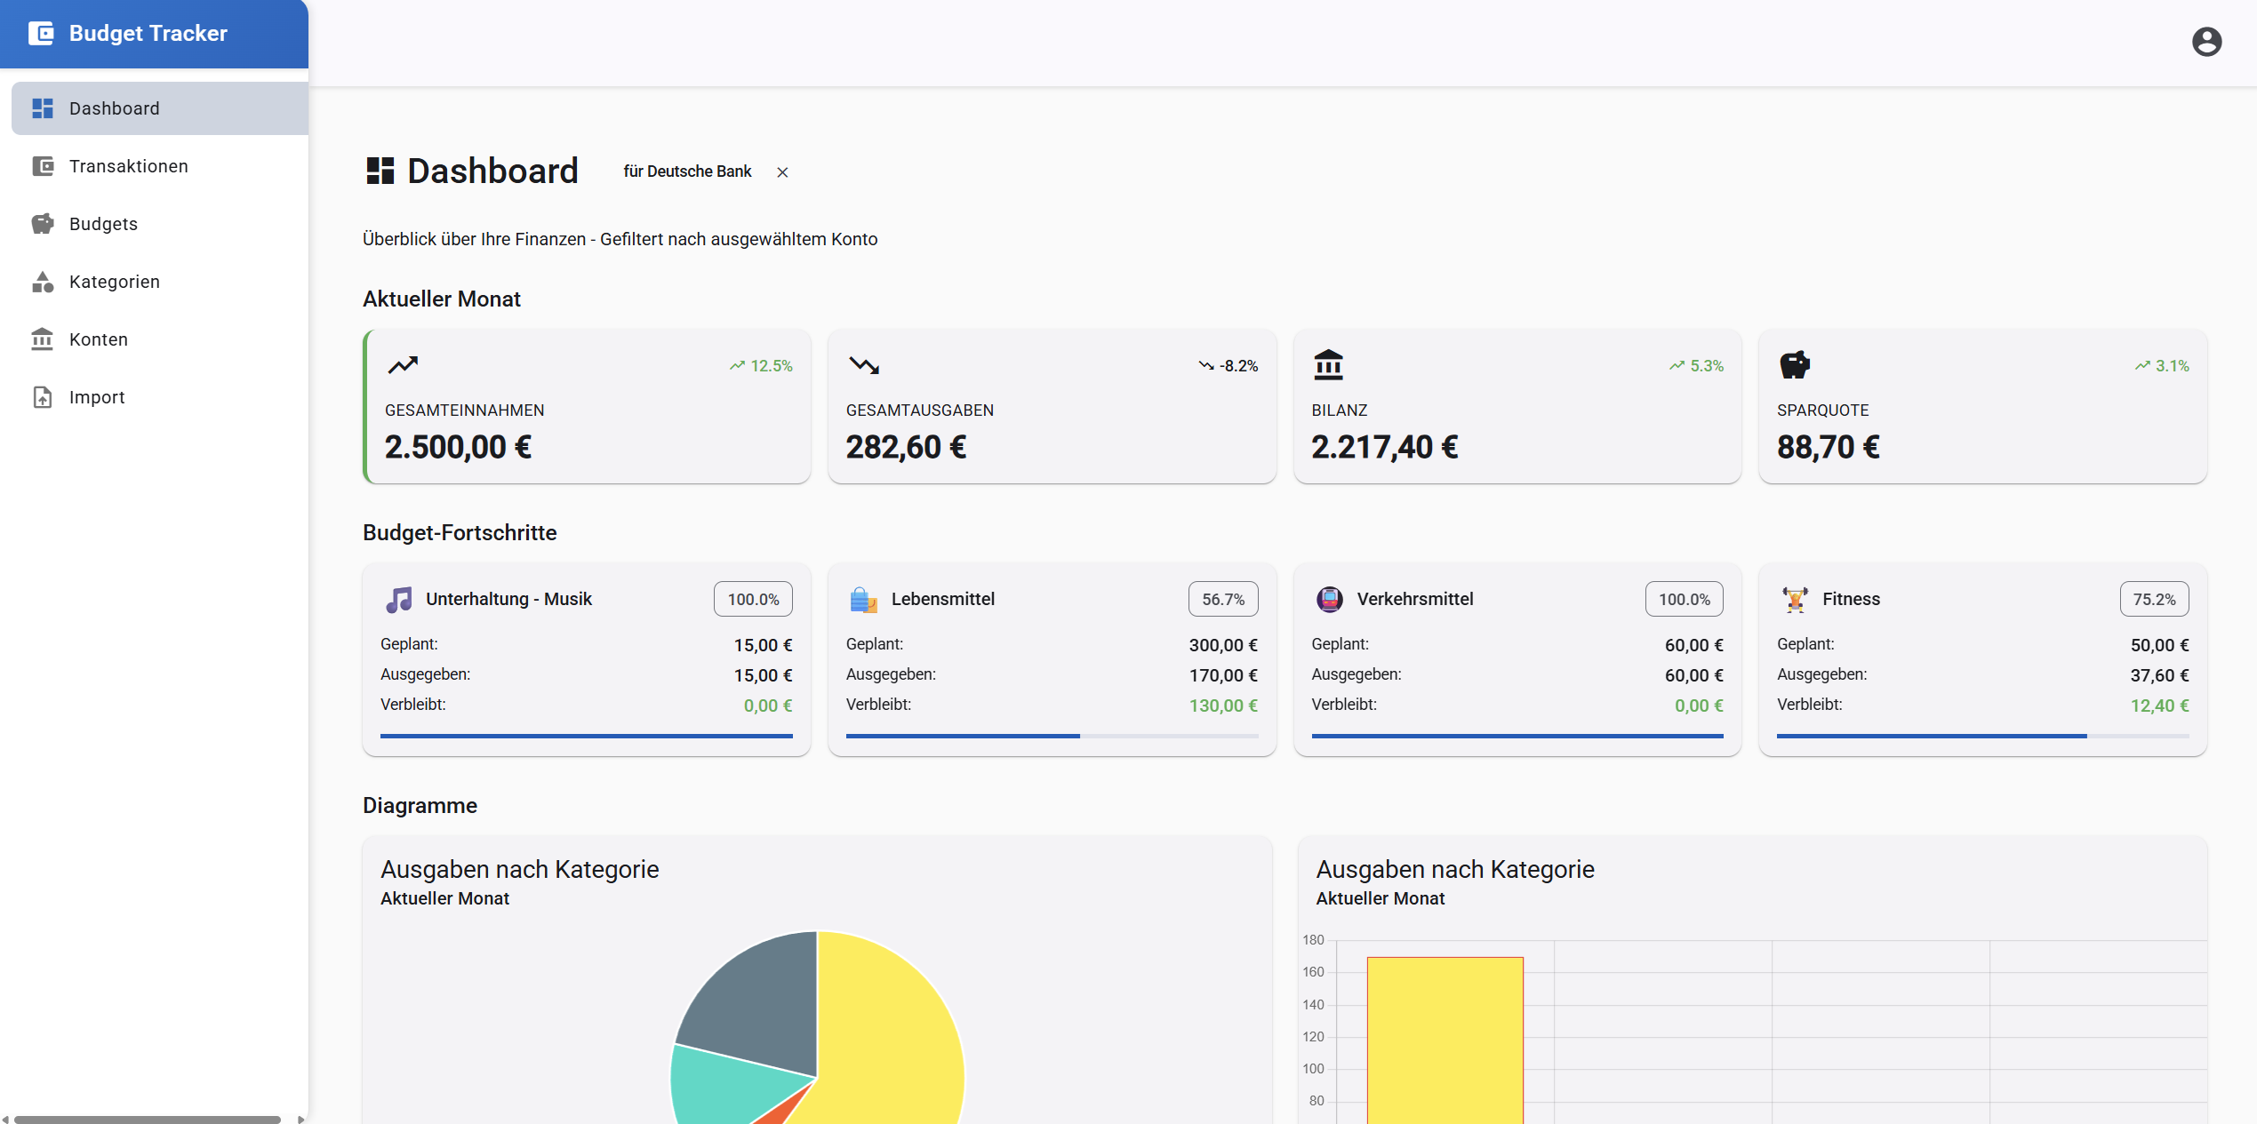Image resolution: width=2257 pixels, height=1124 pixels.
Task: Click the sidebar horizontal scrollbar
Action: click(148, 1120)
